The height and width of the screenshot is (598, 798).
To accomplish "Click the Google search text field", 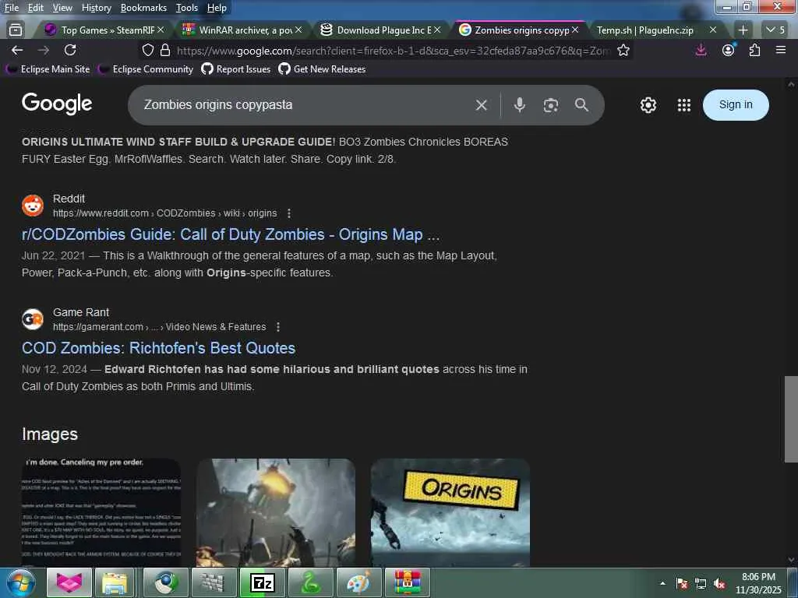I will (x=305, y=105).
